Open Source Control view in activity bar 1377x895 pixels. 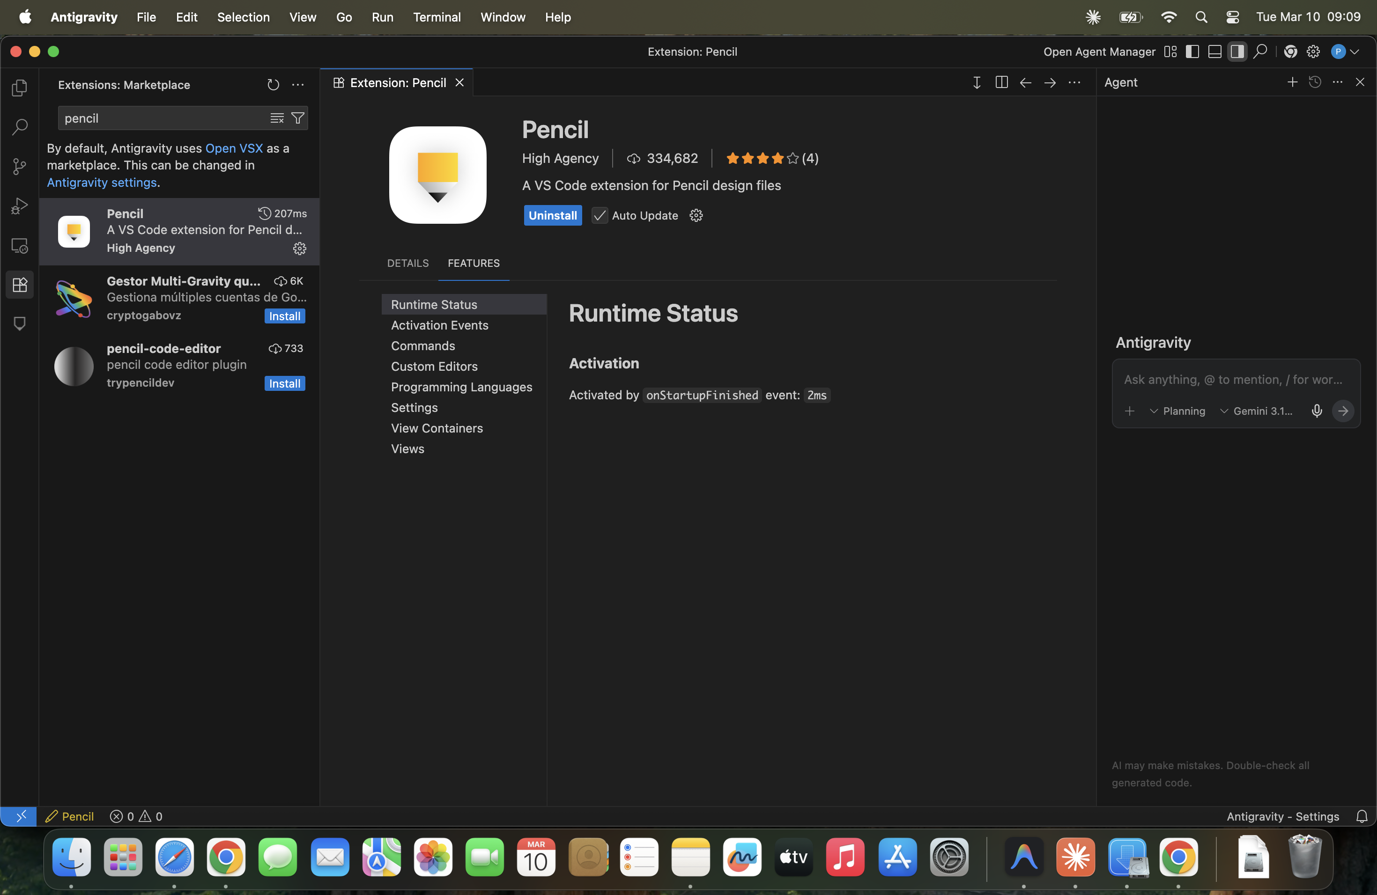coord(20,167)
